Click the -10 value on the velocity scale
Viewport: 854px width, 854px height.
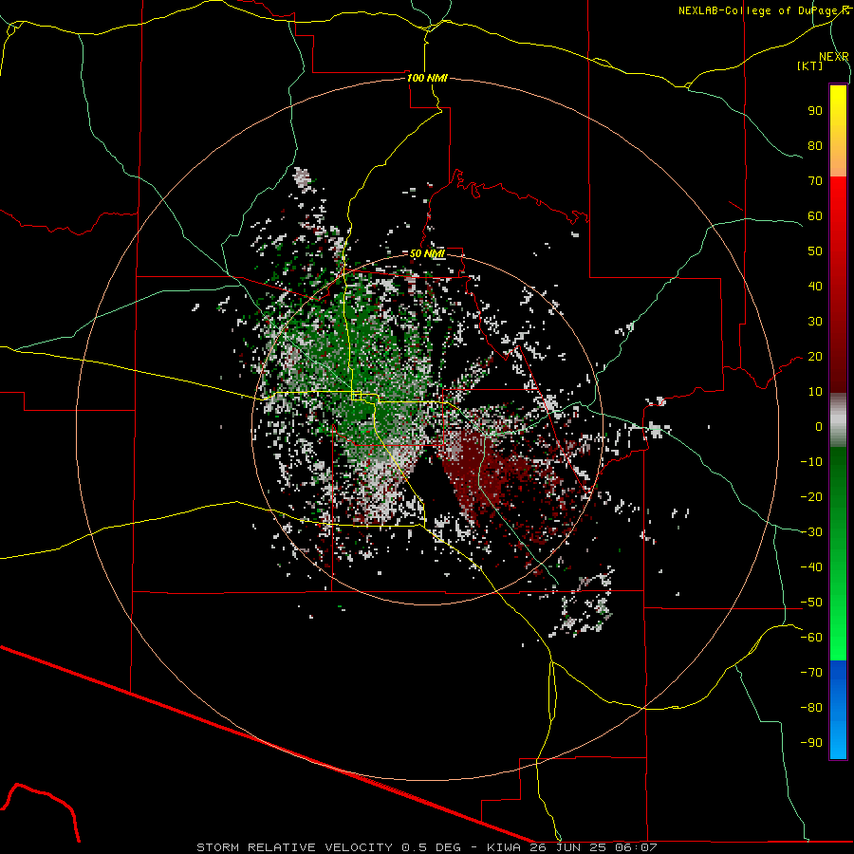tap(811, 462)
